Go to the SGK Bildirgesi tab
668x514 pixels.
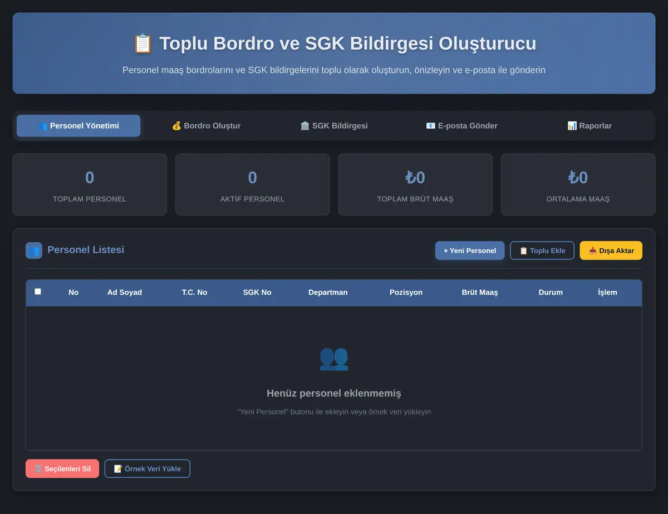click(334, 126)
